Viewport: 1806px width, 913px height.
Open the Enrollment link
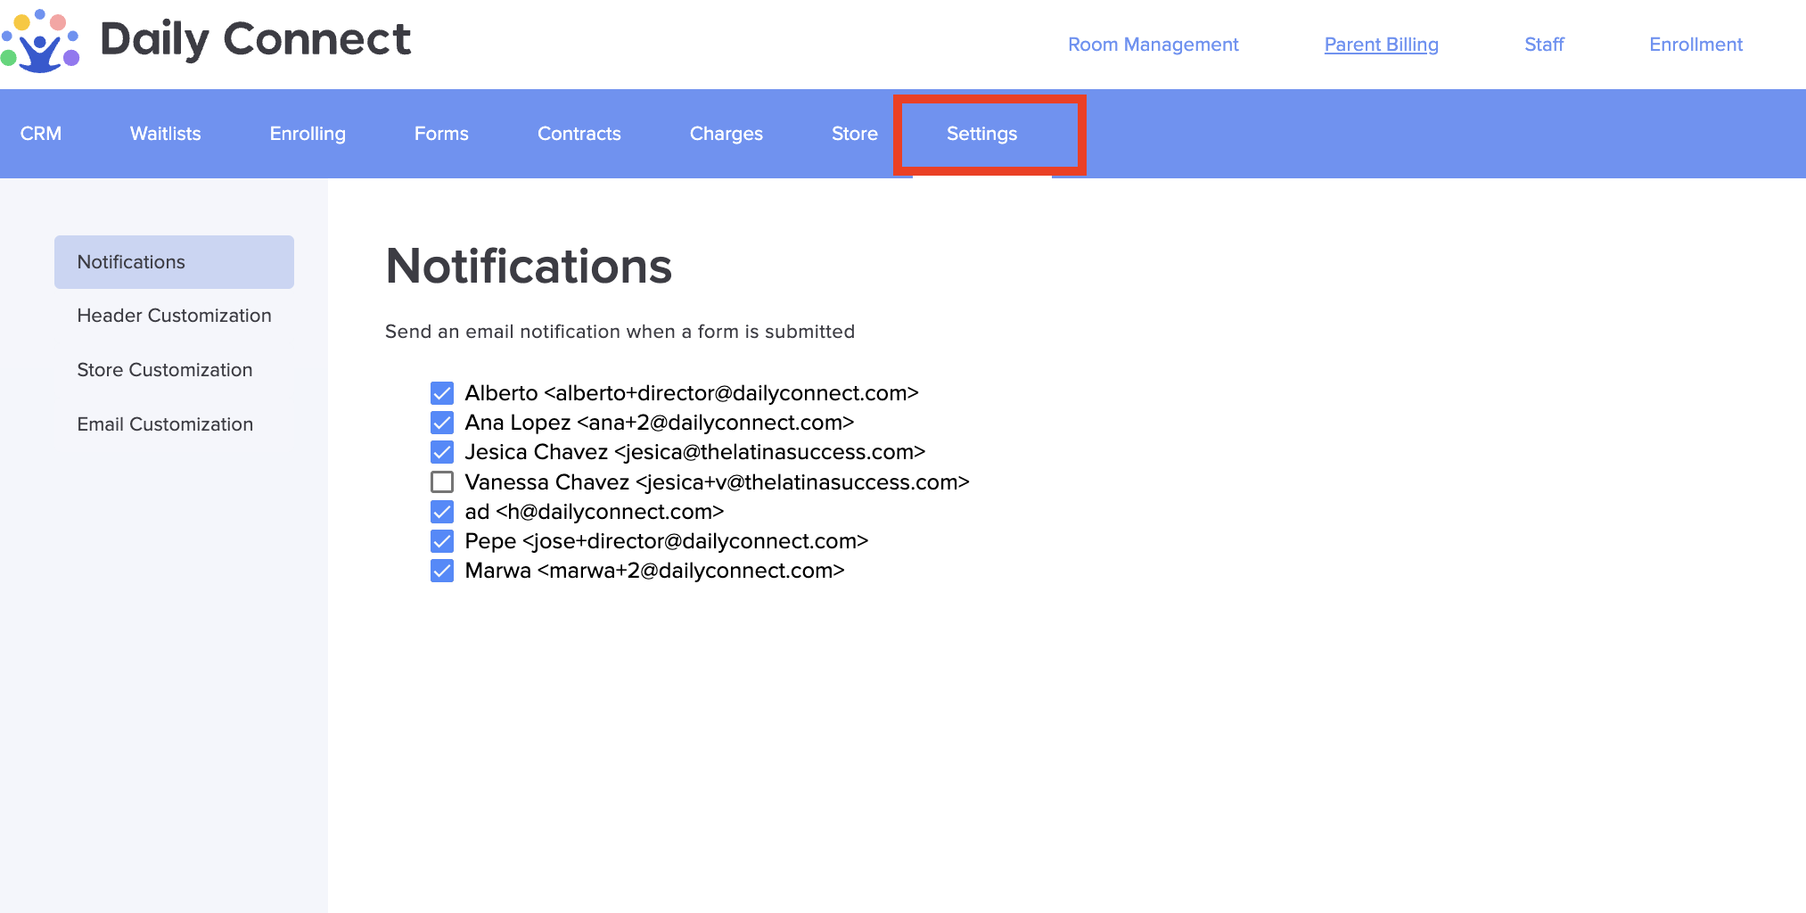click(1695, 45)
